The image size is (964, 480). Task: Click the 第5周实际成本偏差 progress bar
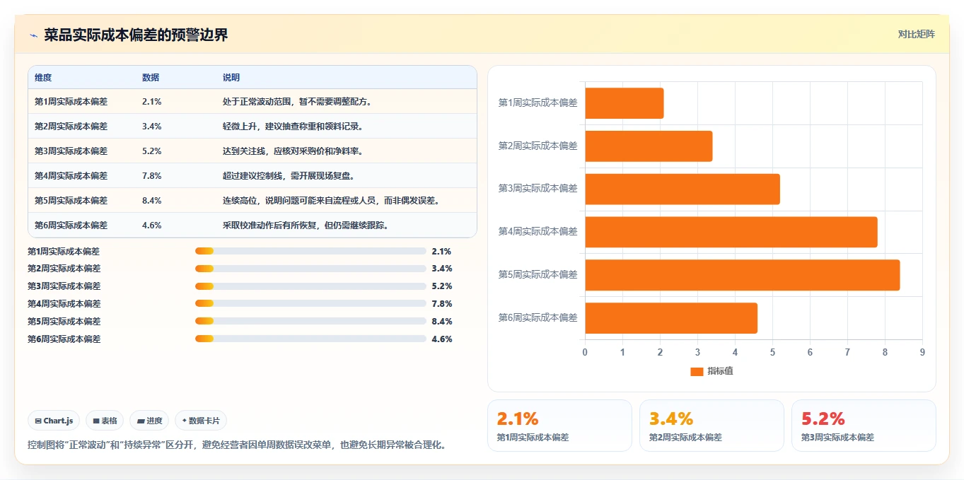[x=310, y=321]
